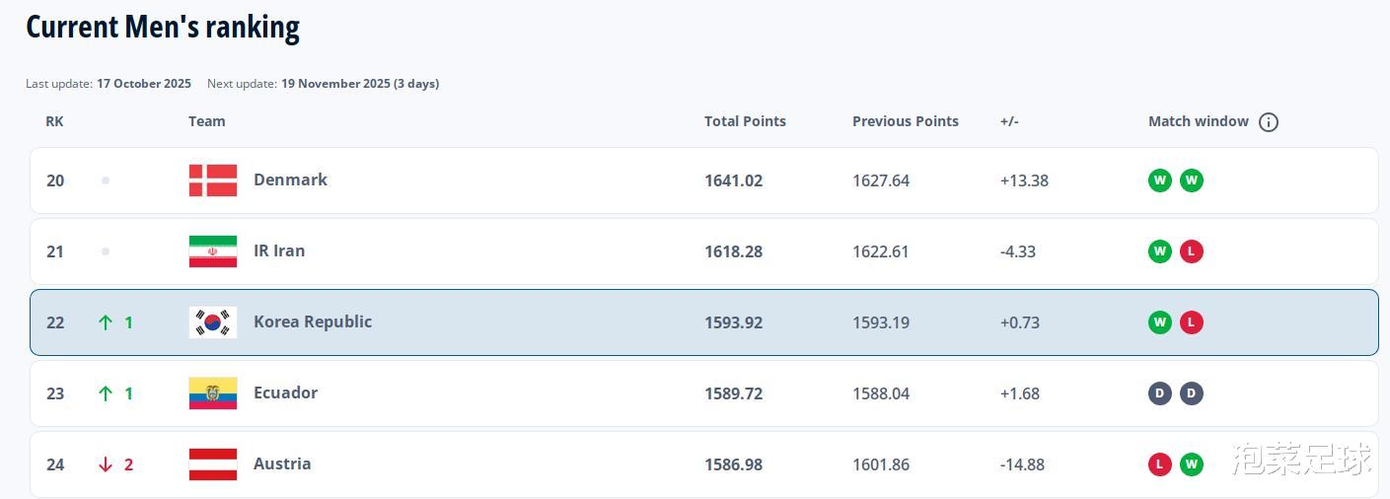Click the Ecuador flag icon
Viewport: 1390px width, 499px height.
(x=213, y=393)
